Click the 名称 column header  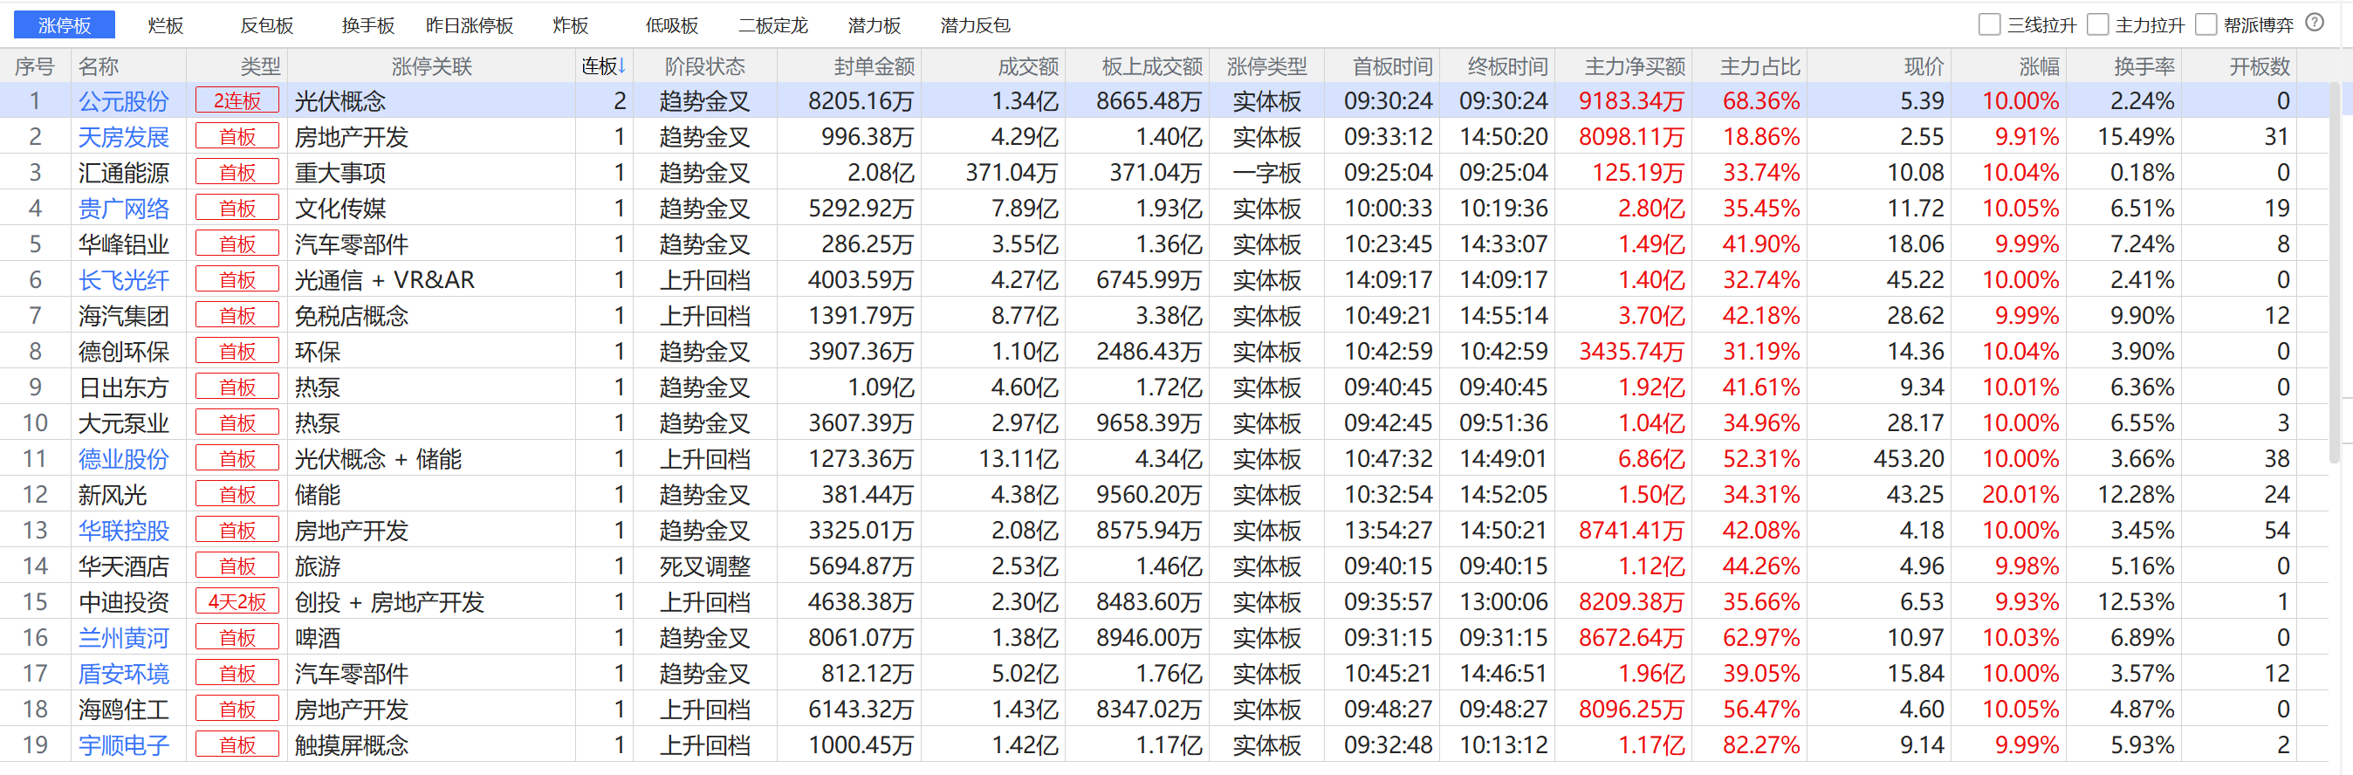click(98, 65)
